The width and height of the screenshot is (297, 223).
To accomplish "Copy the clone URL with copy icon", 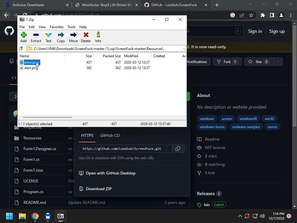I will (x=178, y=149).
